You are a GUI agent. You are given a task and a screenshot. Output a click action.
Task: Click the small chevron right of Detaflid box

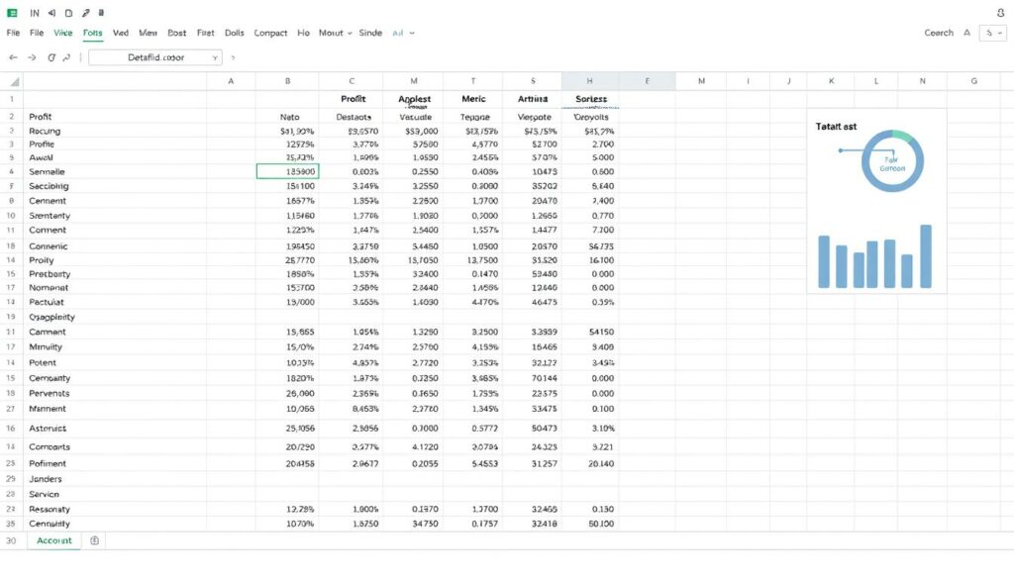[x=233, y=57]
